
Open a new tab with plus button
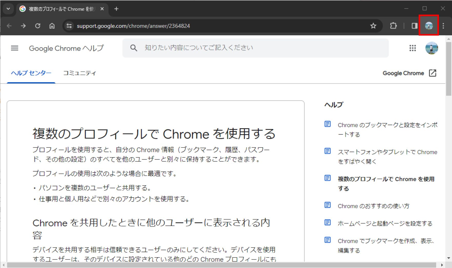[116, 9]
